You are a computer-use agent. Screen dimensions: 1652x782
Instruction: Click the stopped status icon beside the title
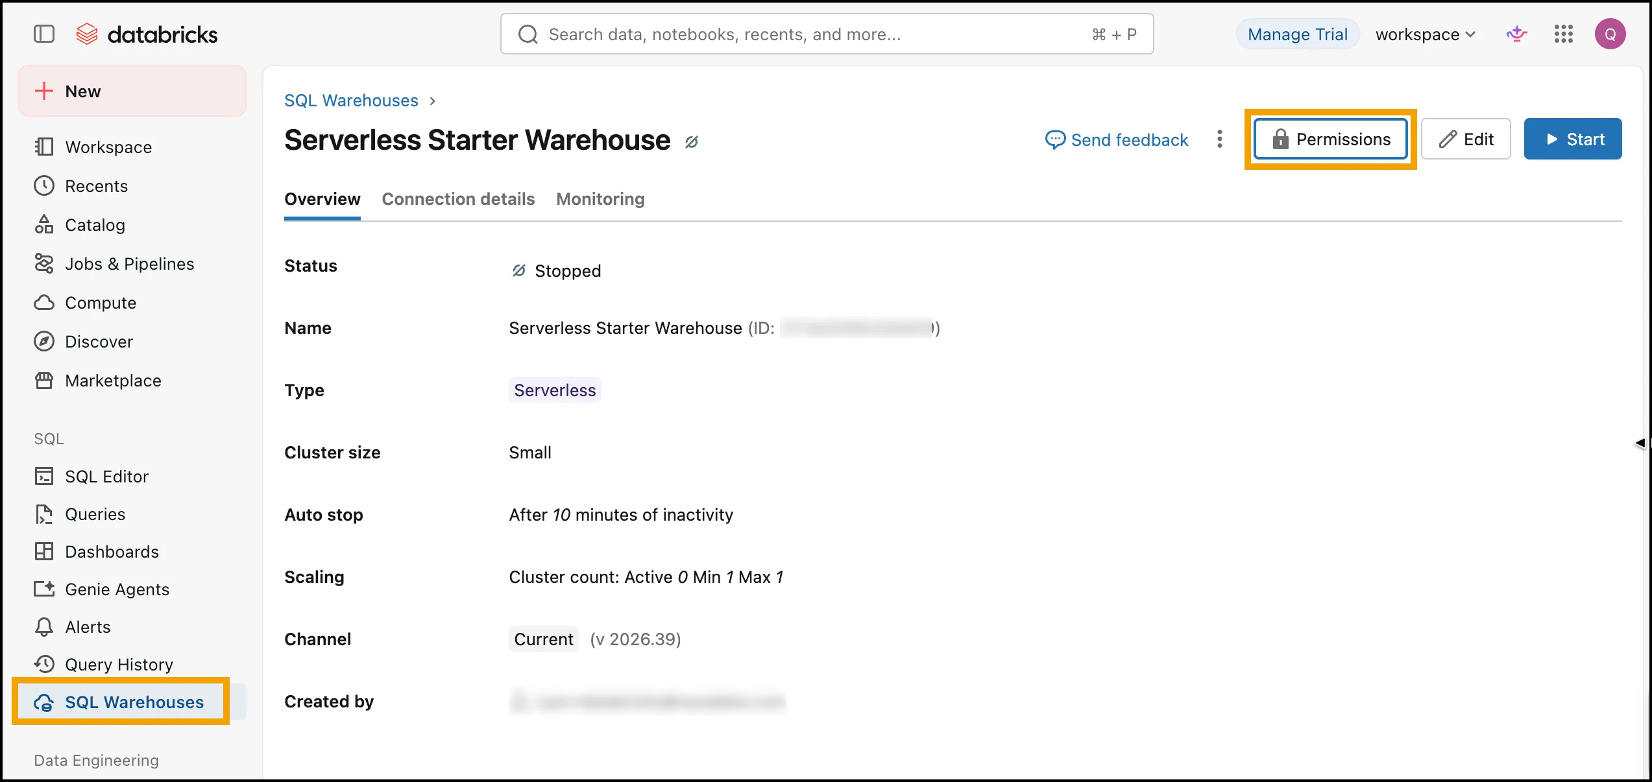click(692, 141)
